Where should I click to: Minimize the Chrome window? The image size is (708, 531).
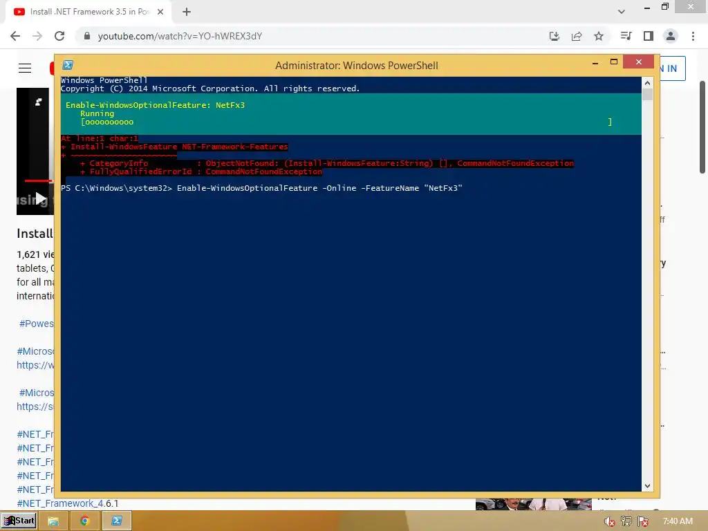[646, 8]
